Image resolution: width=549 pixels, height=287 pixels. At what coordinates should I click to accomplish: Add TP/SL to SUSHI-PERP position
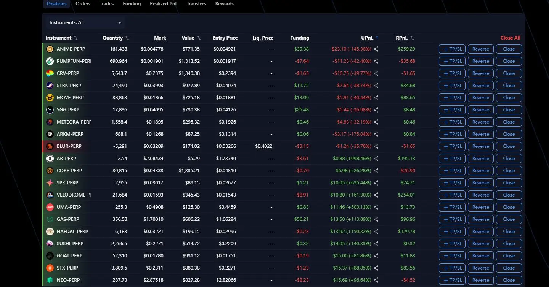pos(452,244)
